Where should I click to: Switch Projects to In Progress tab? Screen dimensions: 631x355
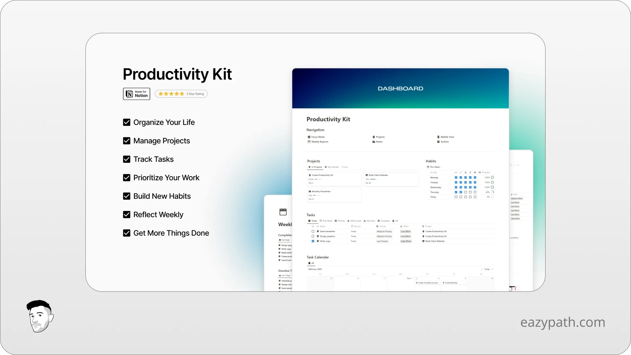315,167
